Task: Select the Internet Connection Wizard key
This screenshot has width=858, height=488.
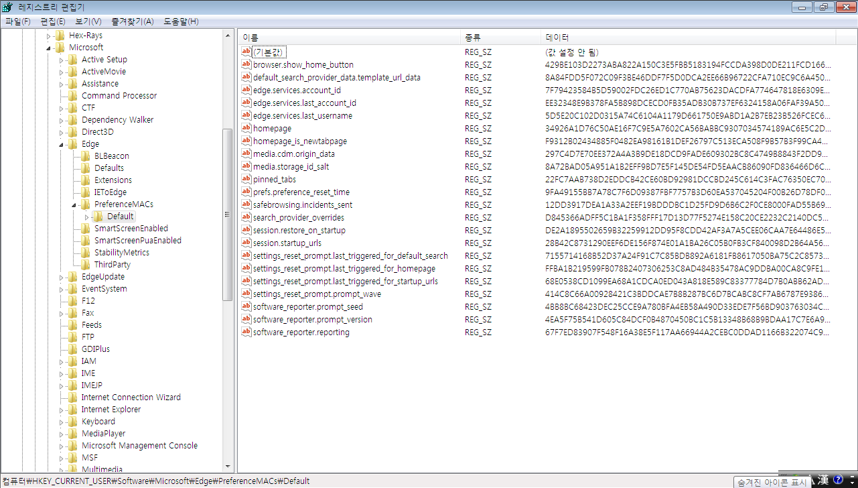Action: point(131,398)
